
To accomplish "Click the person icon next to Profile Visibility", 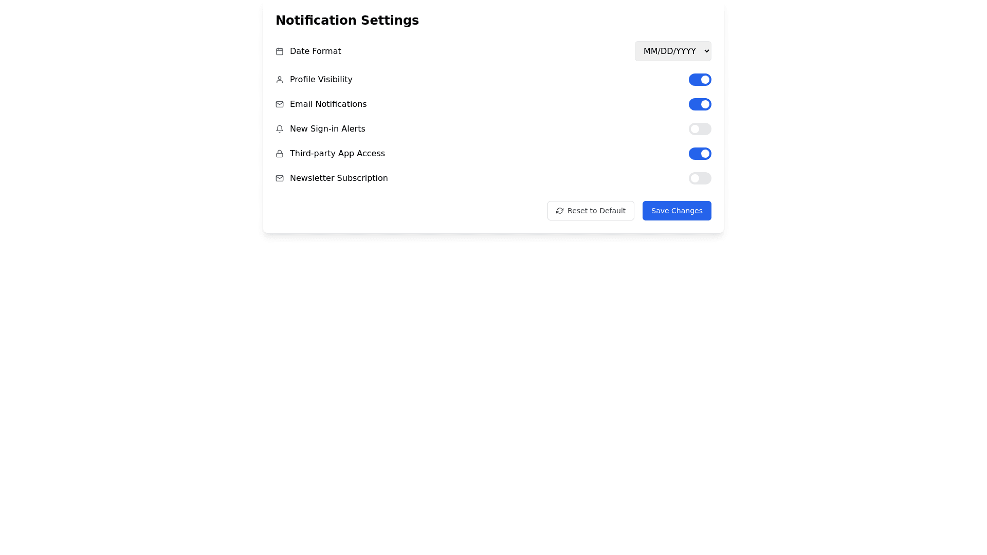I will (x=280, y=80).
